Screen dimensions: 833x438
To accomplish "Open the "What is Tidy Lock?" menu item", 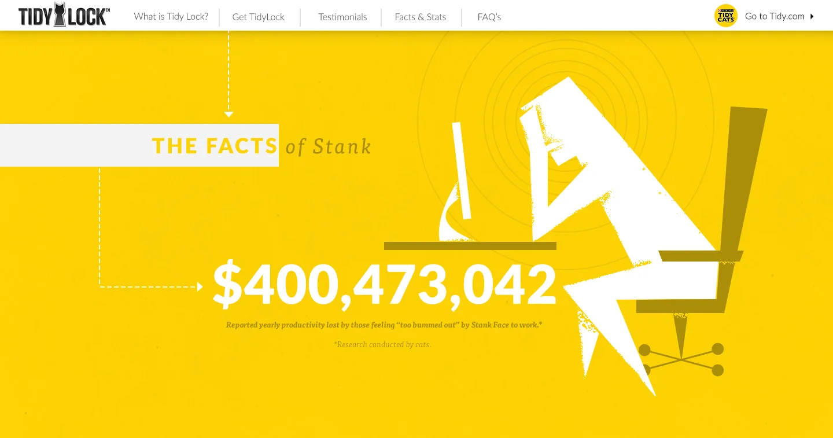I will [171, 17].
